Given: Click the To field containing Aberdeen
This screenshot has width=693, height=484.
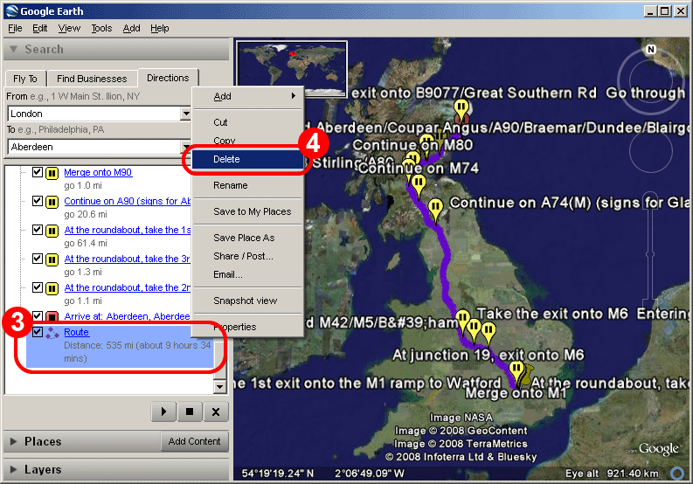Looking at the screenshot, I should (x=94, y=147).
